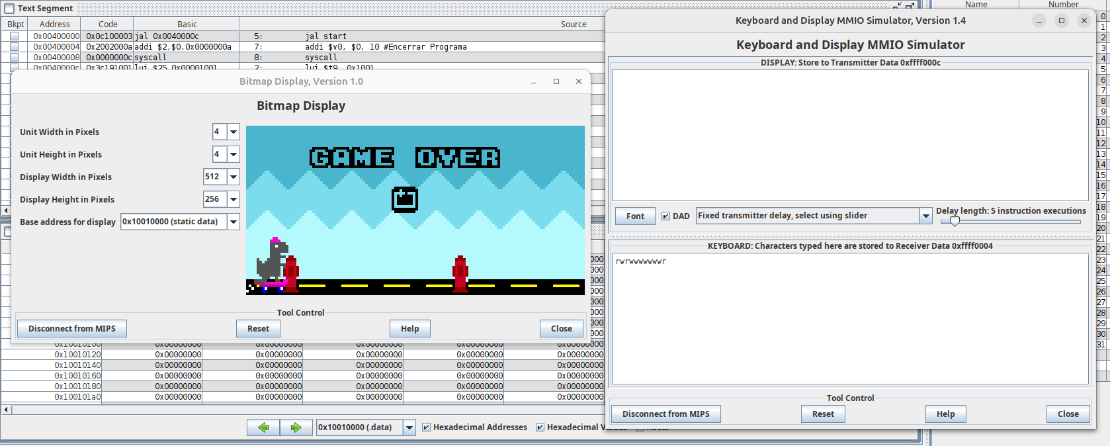Click Text Segment window icon

(x=9, y=9)
